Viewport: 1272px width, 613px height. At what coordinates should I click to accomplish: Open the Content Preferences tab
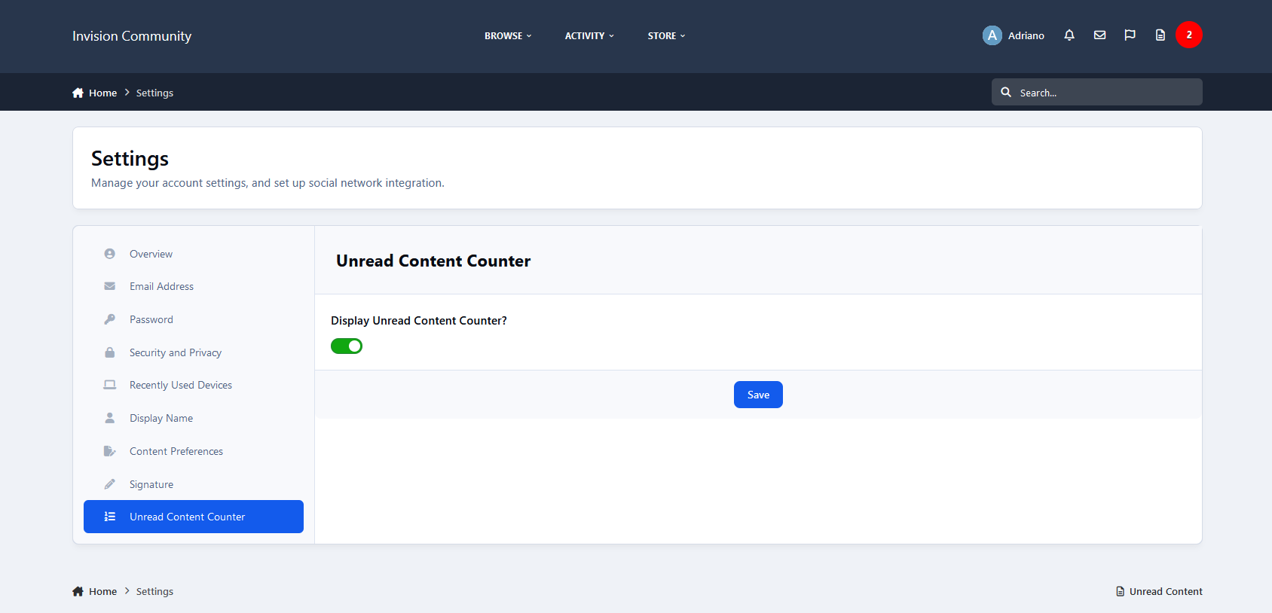pyautogui.click(x=194, y=451)
